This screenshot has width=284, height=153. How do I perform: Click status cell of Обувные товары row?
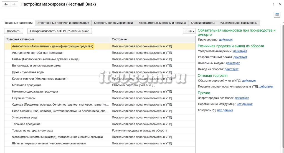153,98
